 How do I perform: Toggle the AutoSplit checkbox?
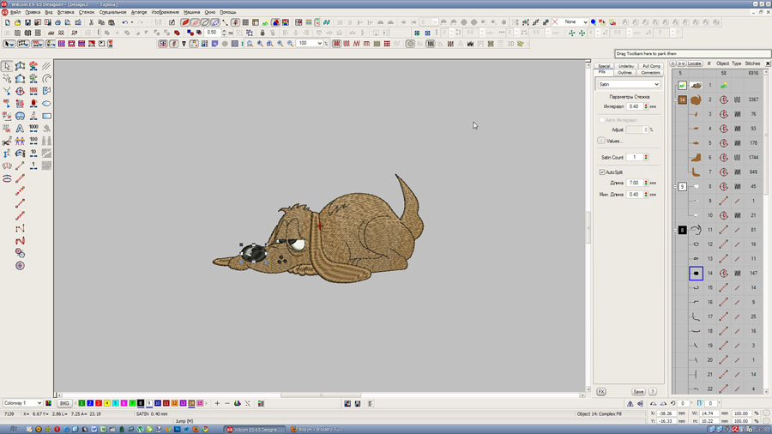(602, 172)
